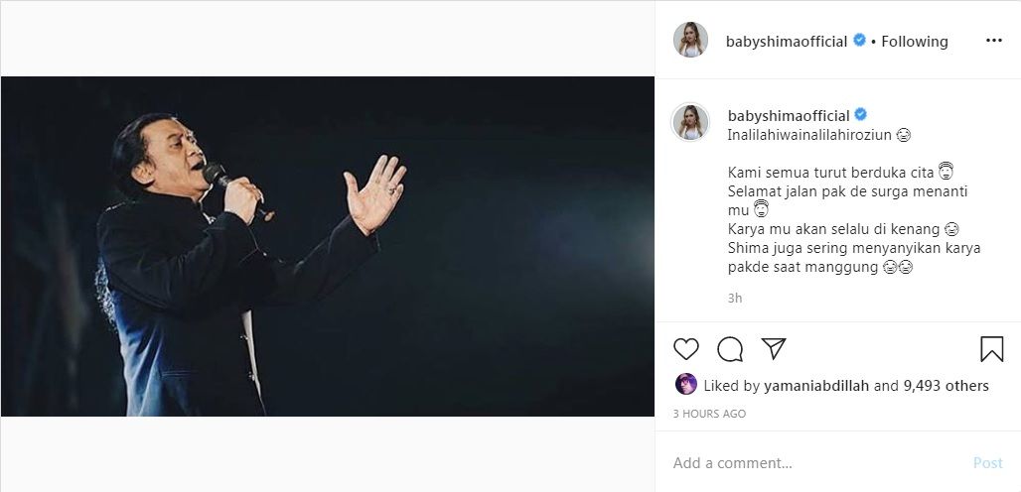Click the singer concert photo

[328, 246]
